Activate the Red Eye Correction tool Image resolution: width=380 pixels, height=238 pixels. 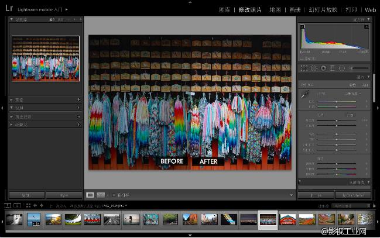tap(323, 68)
